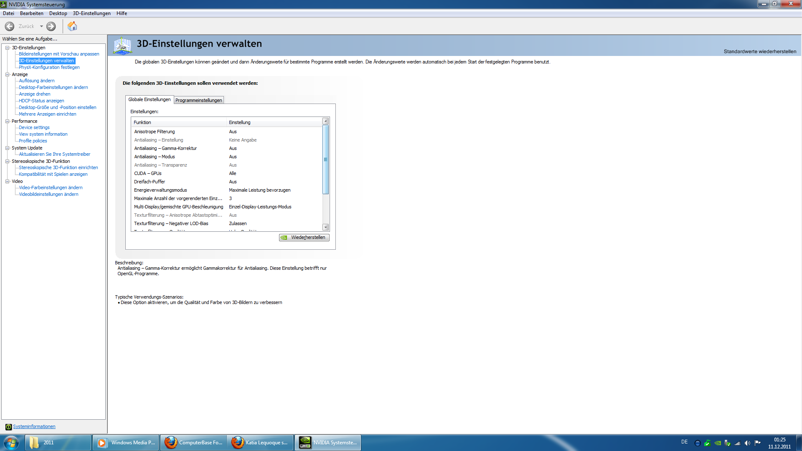The height and width of the screenshot is (451, 802).
Task: Click the Wiederherstellen button
Action: pos(304,237)
